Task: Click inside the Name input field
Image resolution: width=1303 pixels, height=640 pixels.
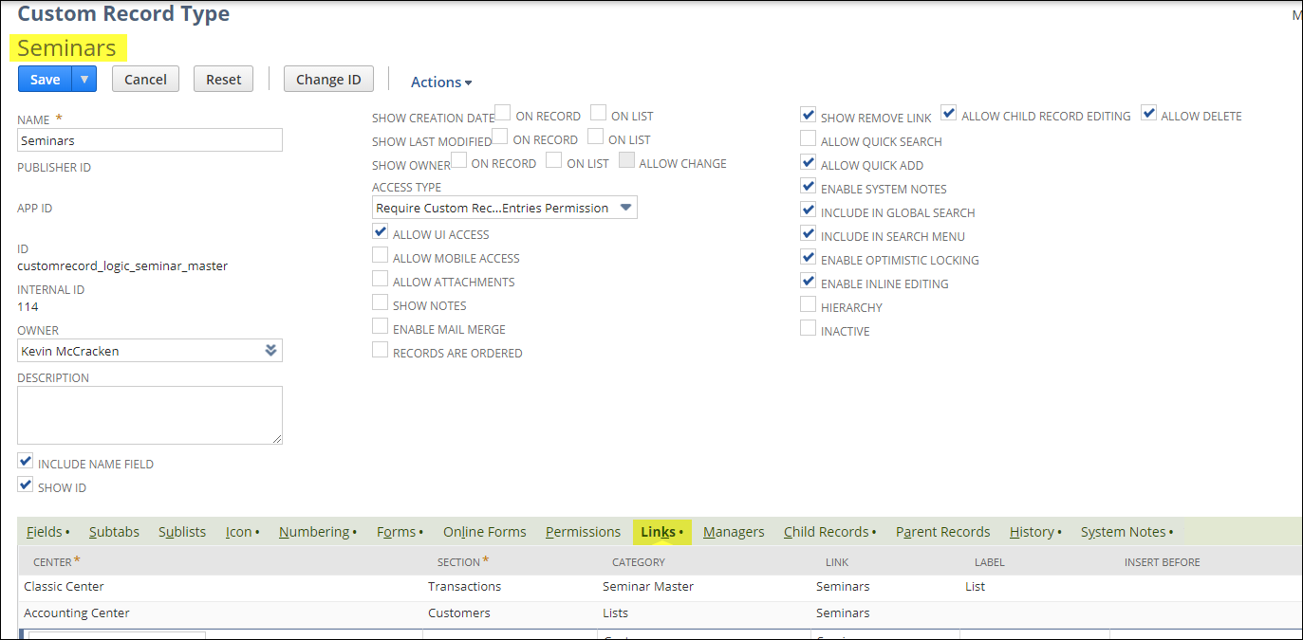Action: pos(149,139)
